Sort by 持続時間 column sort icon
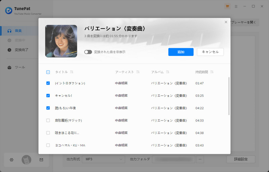The image size is (269, 172). coord(212,72)
